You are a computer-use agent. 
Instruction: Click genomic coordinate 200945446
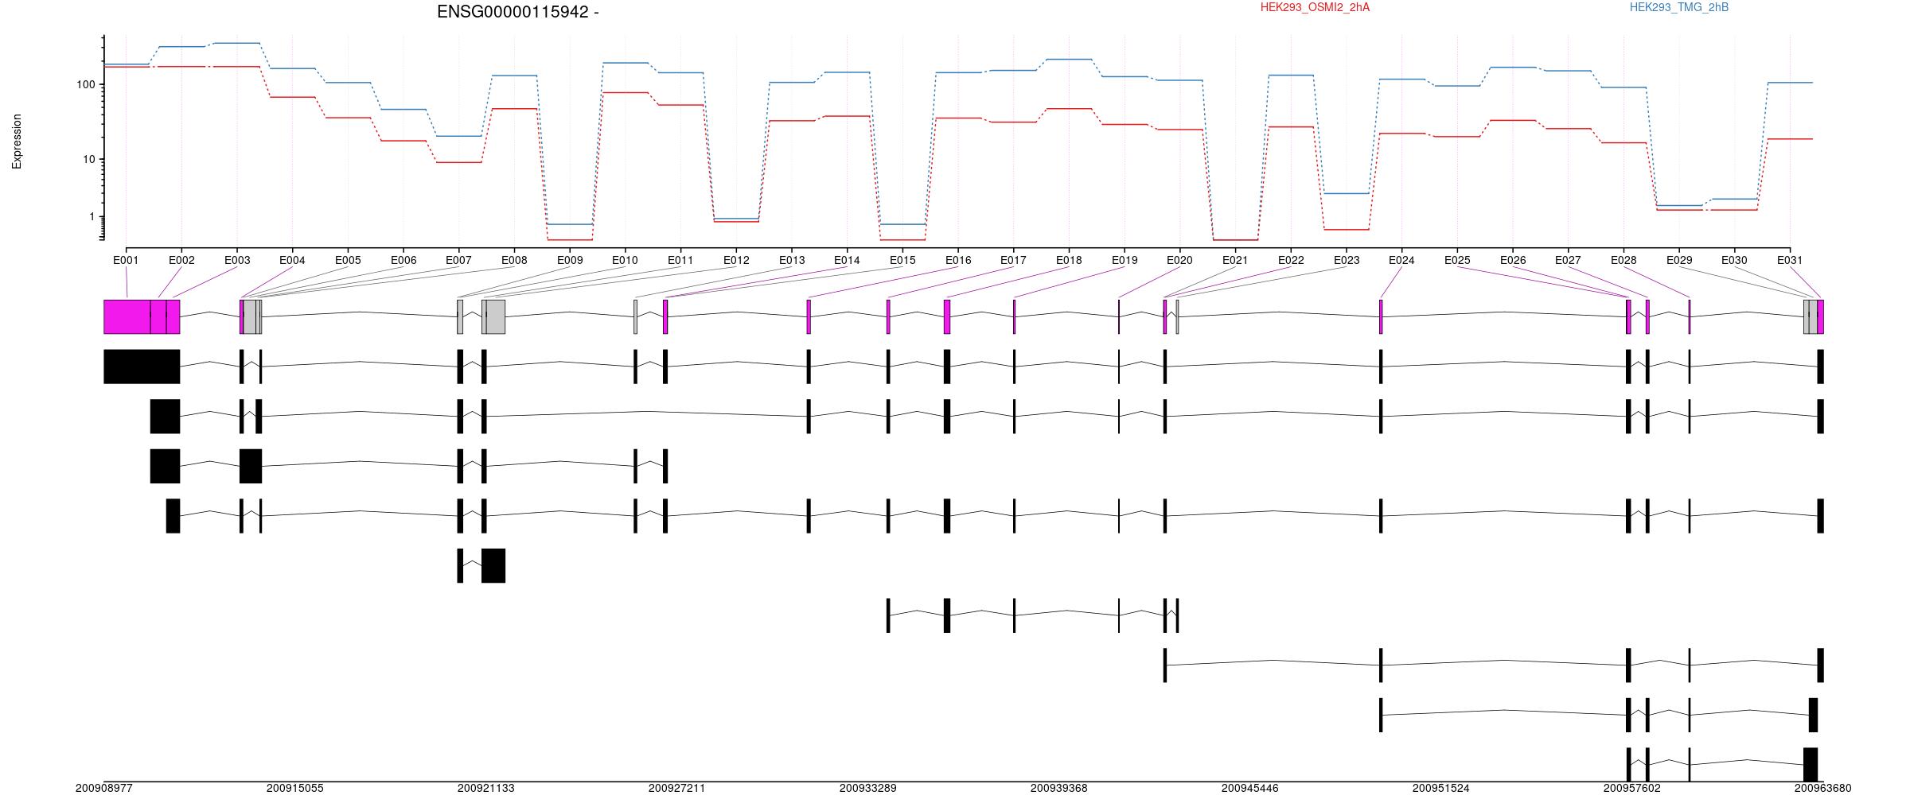click(x=1250, y=789)
